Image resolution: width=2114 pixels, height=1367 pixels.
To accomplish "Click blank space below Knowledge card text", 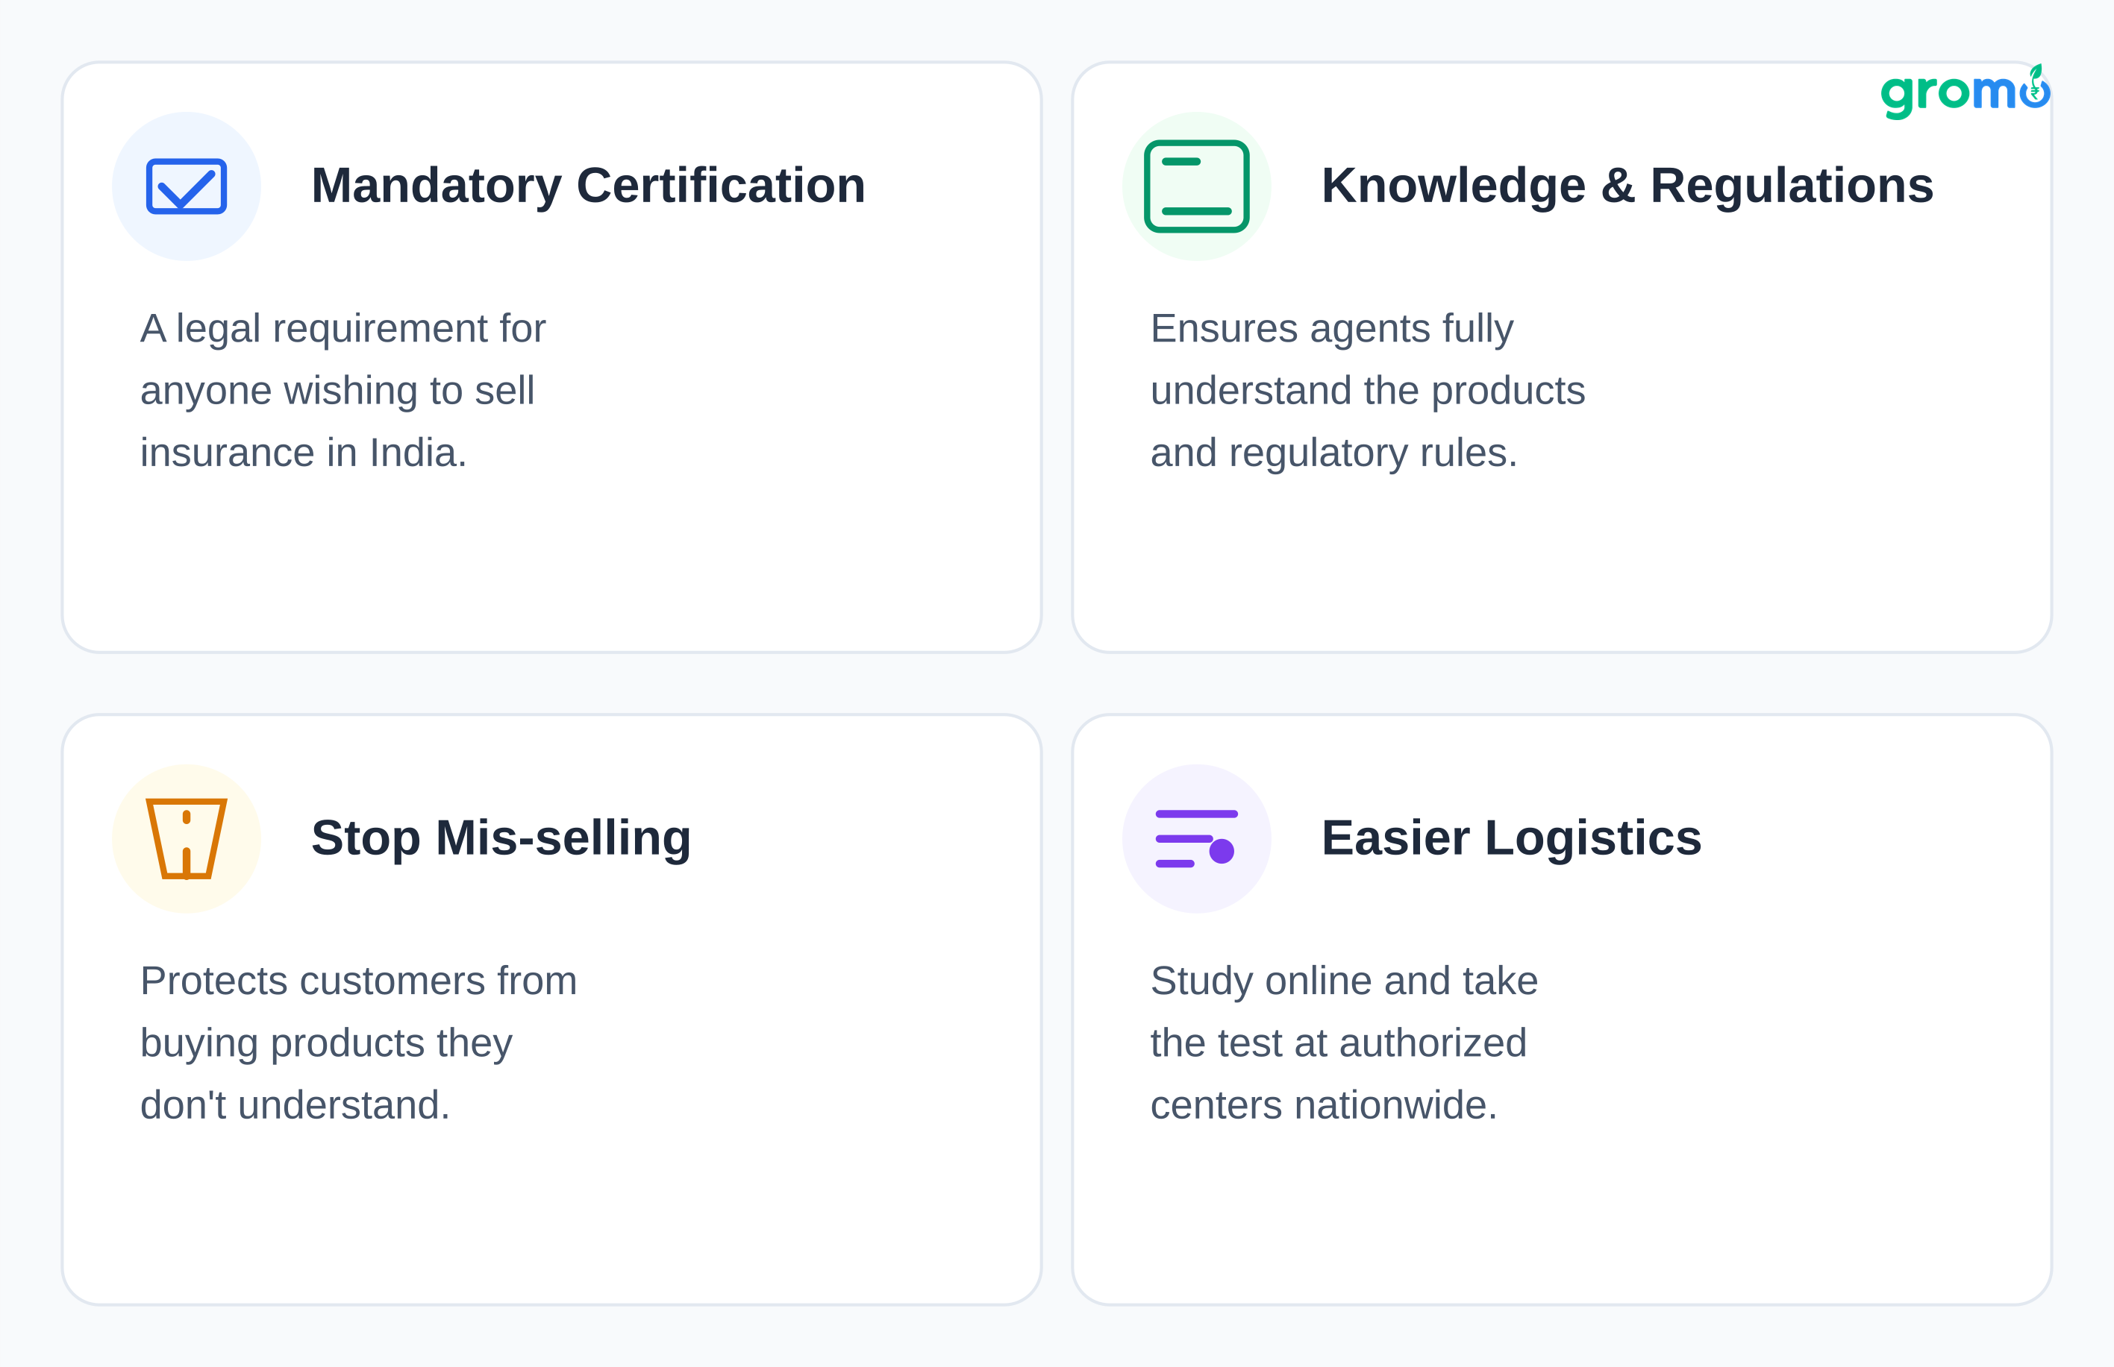I will (1562, 568).
